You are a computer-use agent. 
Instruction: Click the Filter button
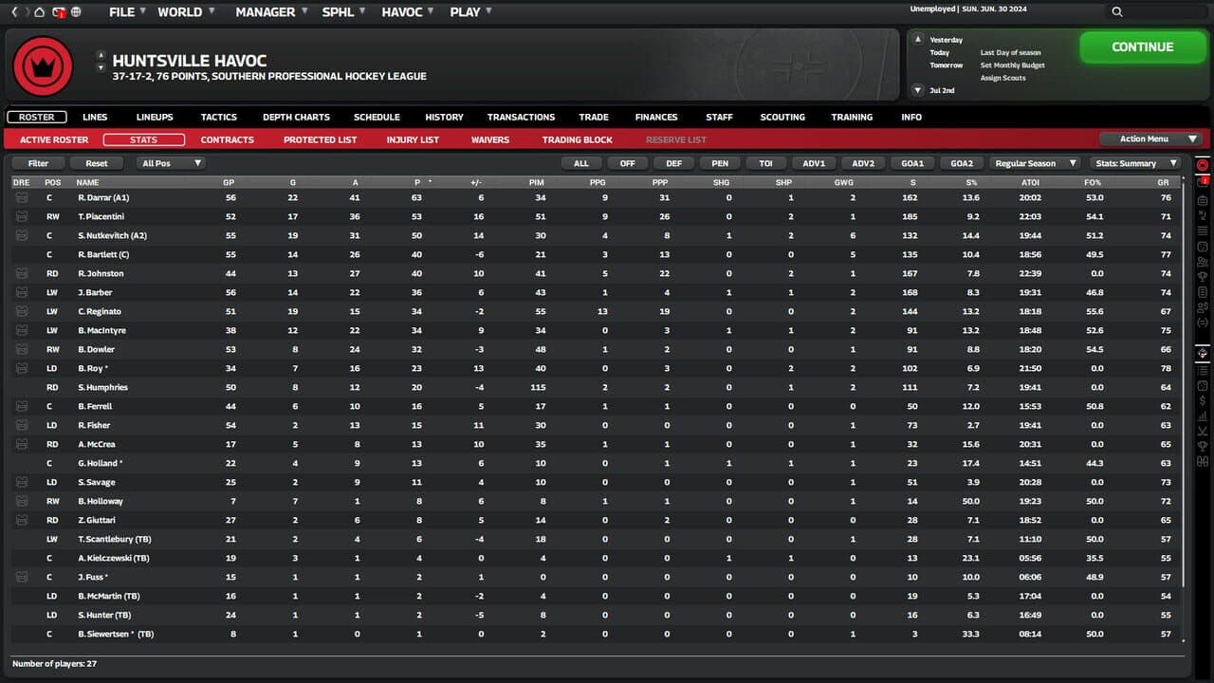38,163
